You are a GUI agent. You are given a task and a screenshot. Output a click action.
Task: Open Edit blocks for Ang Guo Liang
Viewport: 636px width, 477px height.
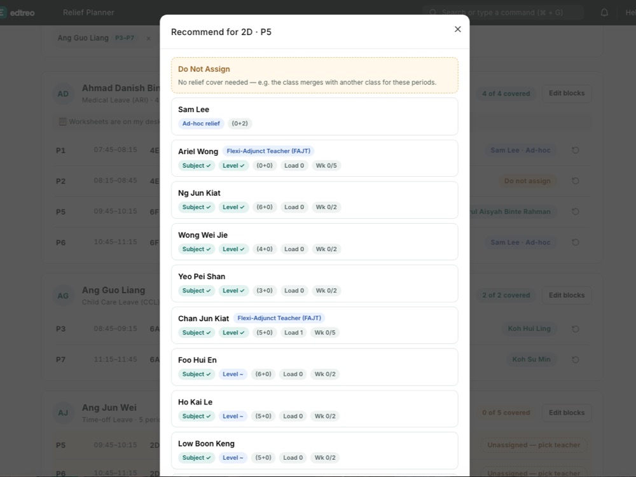(x=567, y=295)
